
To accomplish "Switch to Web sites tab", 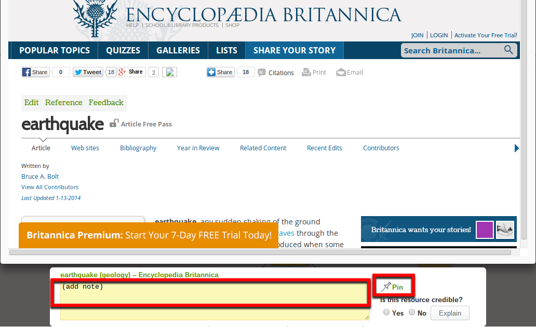I will pos(85,148).
